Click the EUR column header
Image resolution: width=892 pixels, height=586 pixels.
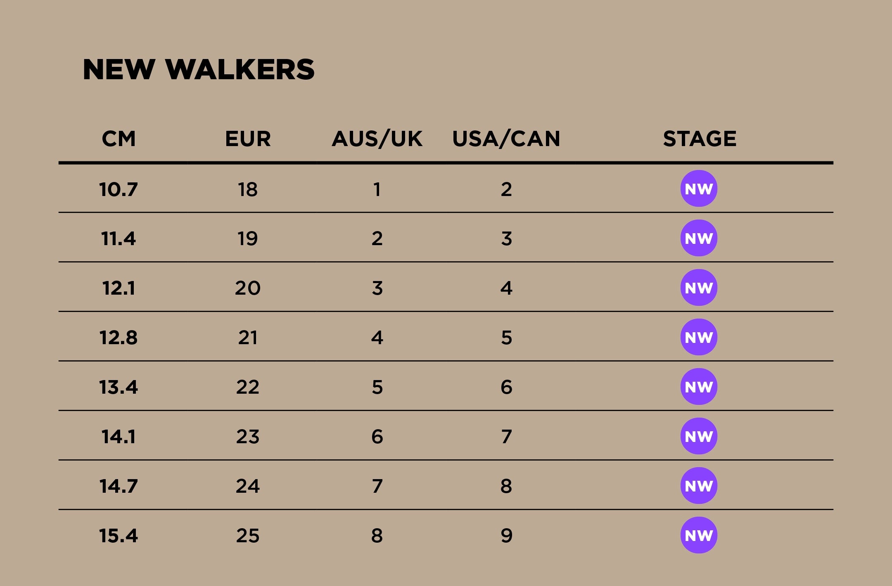point(248,139)
